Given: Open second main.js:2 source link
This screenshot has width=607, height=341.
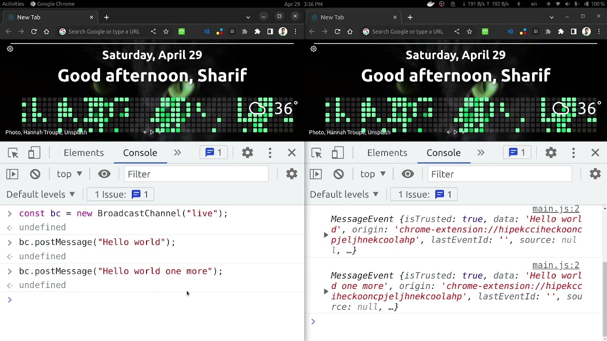Looking at the screenshot, I should pyautogui.click(x=556, y=265).
